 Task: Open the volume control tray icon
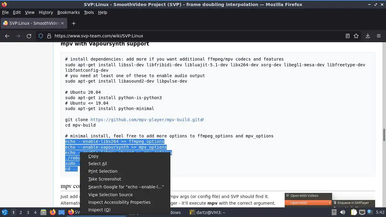(343, 212)
